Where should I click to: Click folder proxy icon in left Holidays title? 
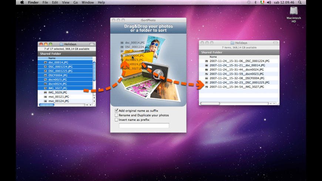(61, 44)
